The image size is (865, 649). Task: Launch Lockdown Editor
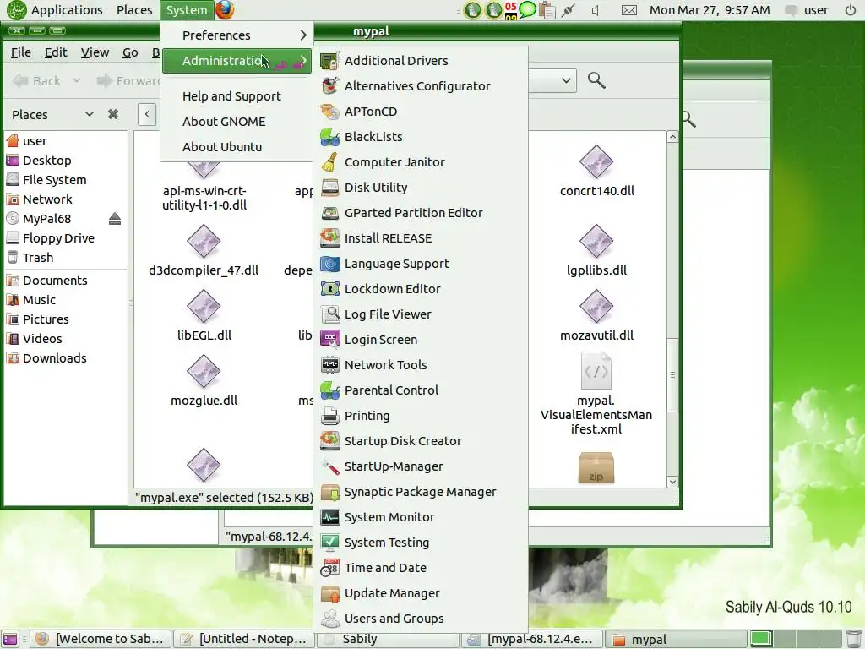pyautogui.click(x=421, y=289)
